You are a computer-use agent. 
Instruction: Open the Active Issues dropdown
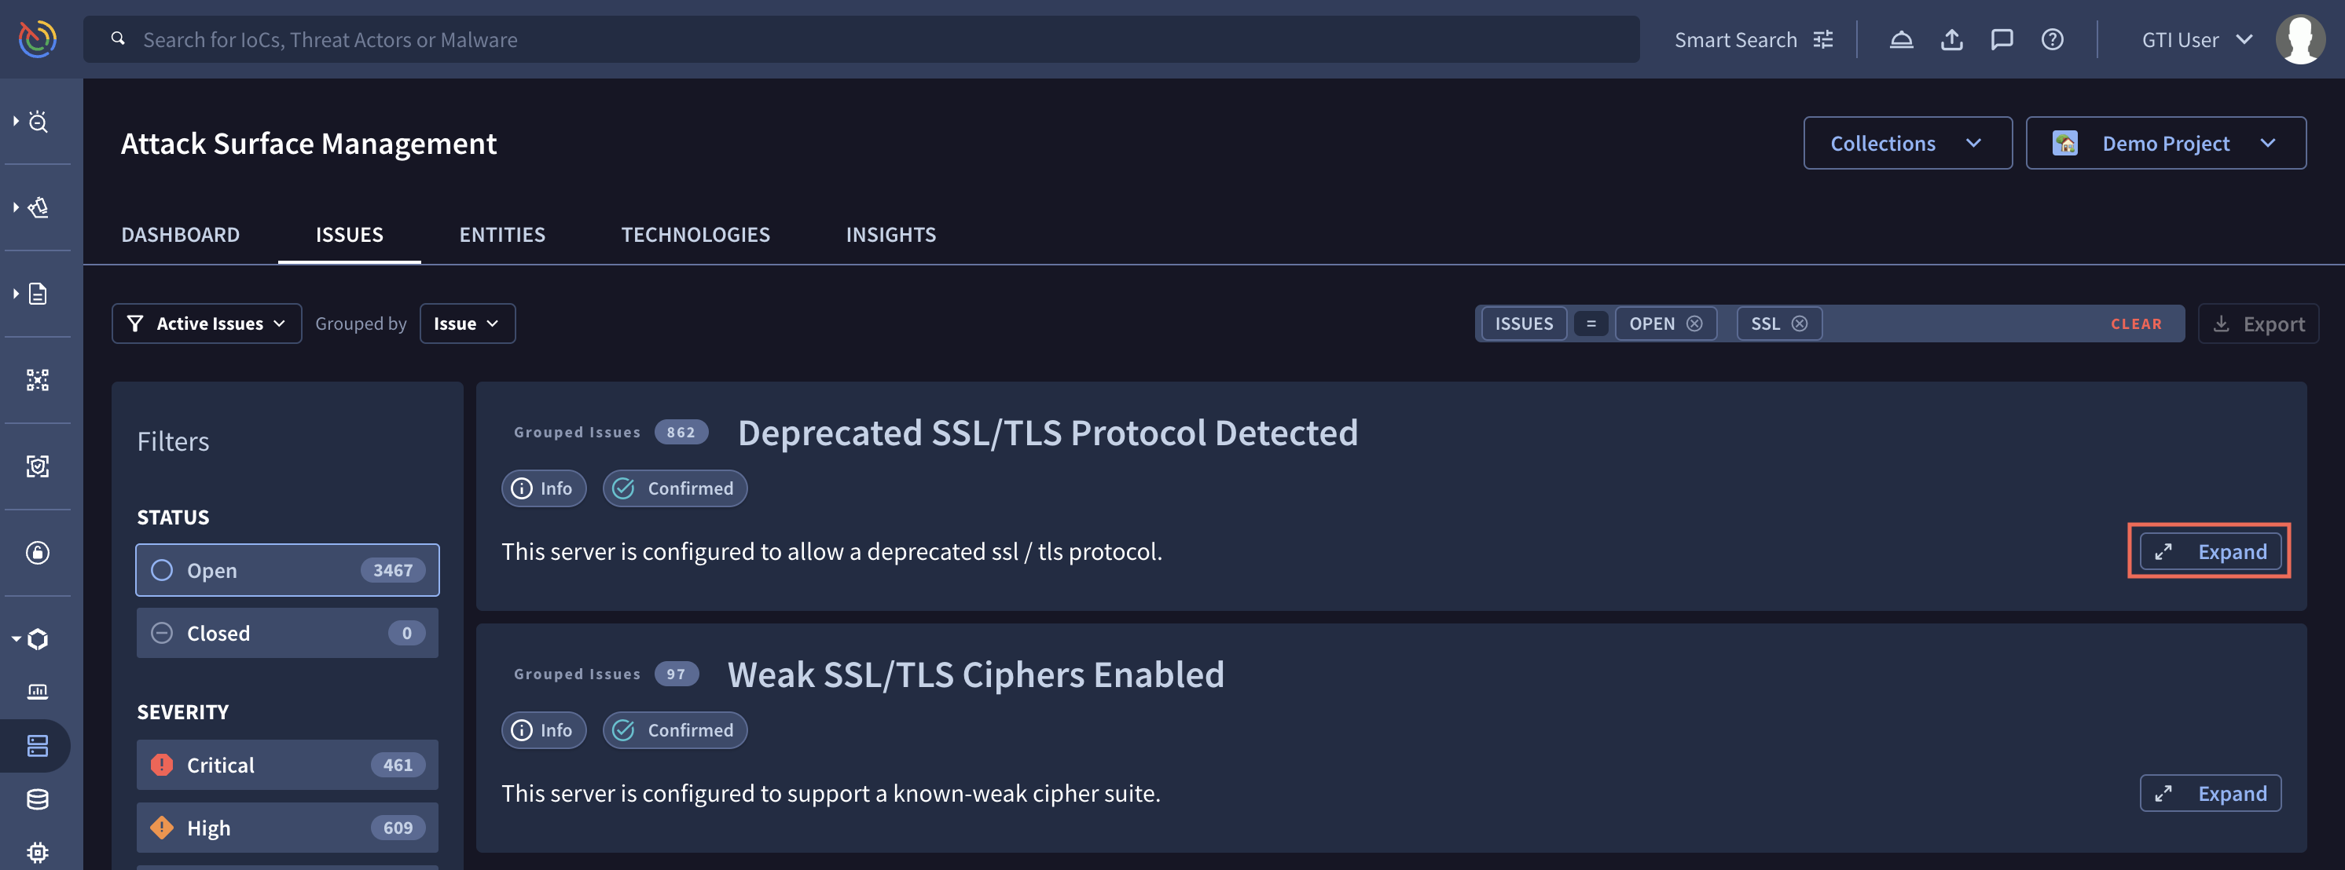point(207,324)
